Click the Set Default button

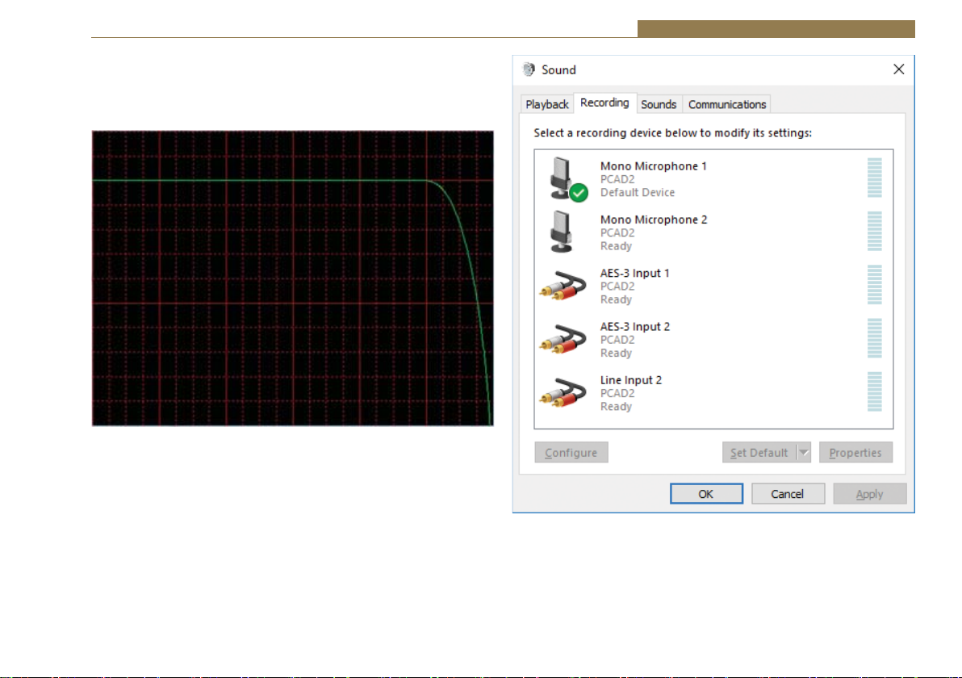pos(759,452)
